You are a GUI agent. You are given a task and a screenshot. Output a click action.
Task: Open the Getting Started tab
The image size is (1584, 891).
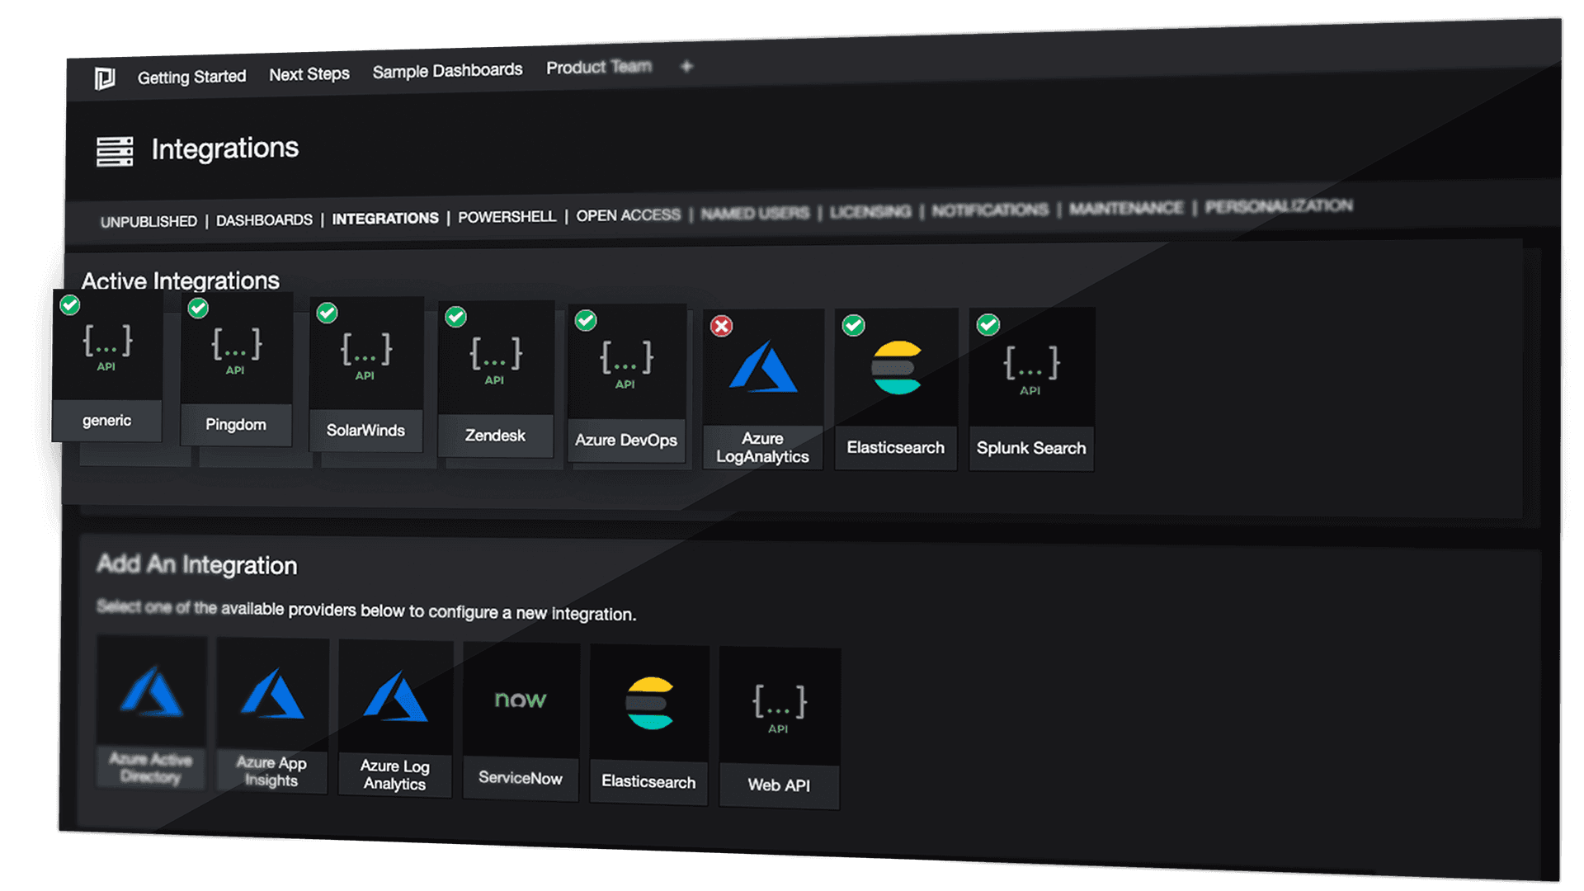coord(191,77)
